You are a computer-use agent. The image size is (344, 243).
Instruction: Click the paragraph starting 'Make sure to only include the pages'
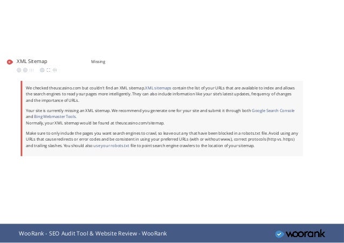[x=162, y=139]
